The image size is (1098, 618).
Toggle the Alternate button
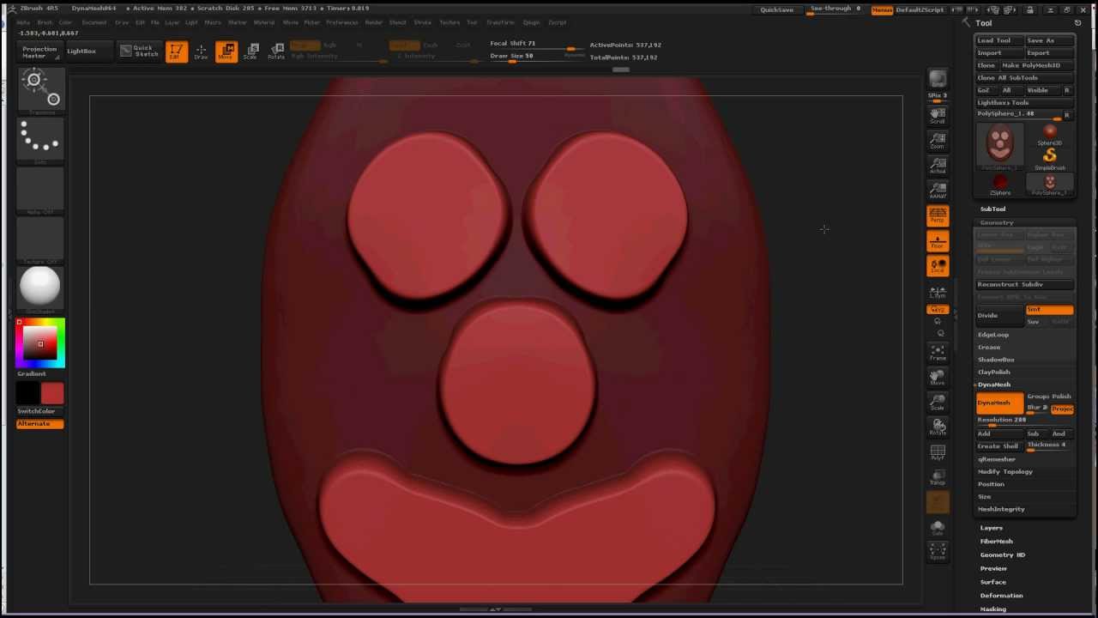(39, 424)
